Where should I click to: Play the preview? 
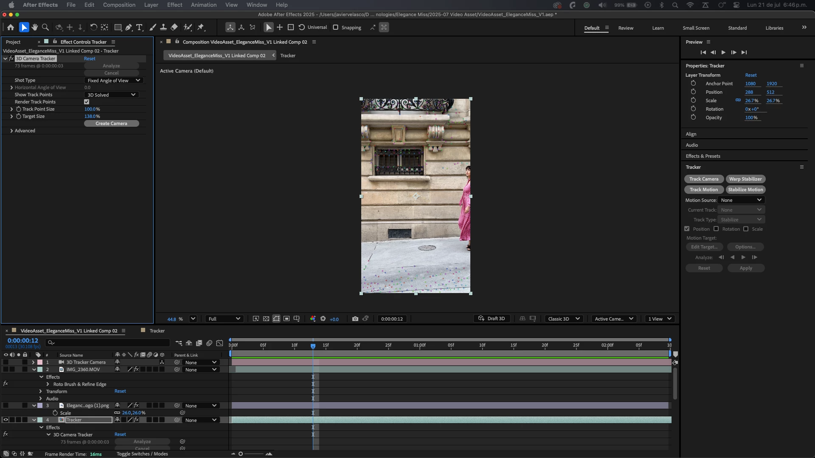[723, 53]
